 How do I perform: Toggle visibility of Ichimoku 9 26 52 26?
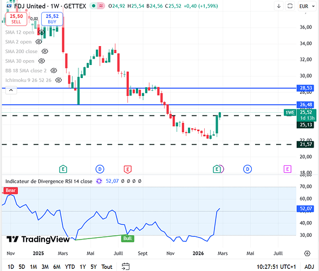[58, 80]
